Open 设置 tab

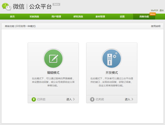click(x=122, y=16)
